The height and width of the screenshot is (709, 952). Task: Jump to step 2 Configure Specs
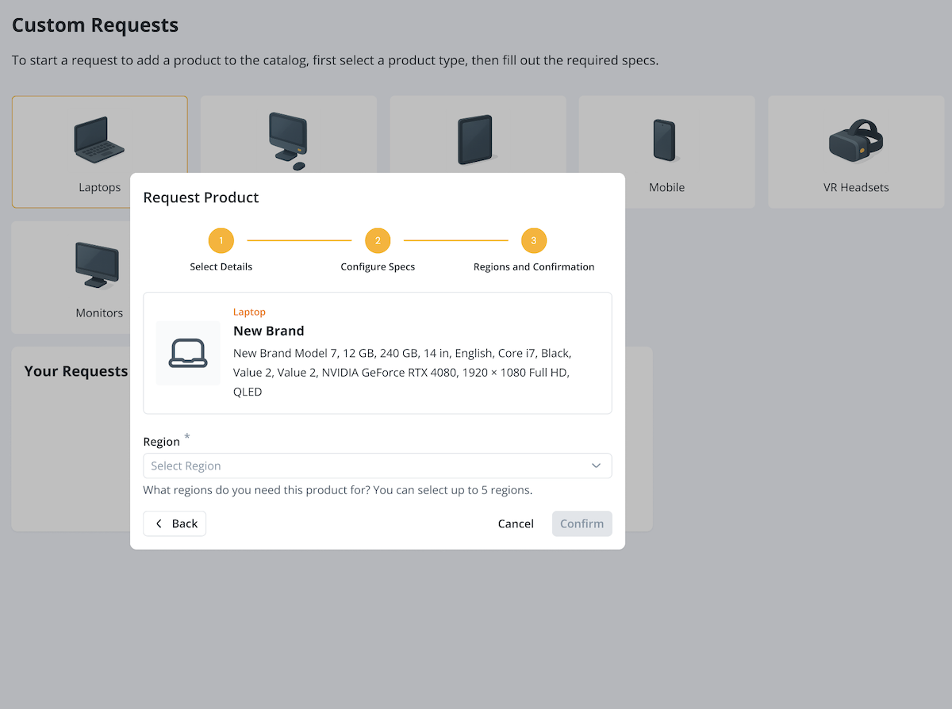tap(378, 240)
